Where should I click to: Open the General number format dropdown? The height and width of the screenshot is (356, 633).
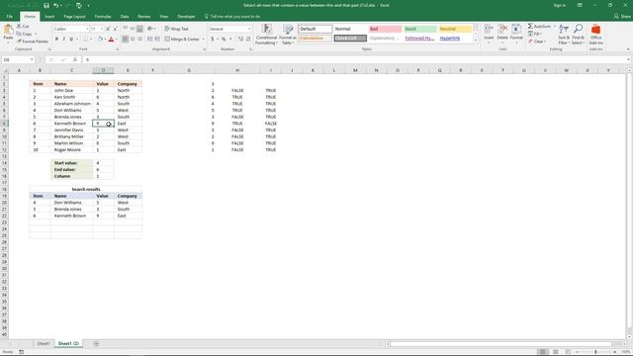coord(249,29)
